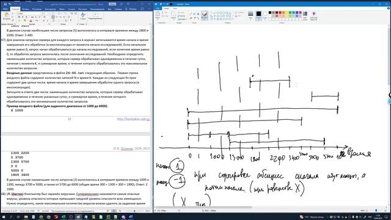391x220 pixels.
Task: Click the taskbar search icon
Action: click(11, 217)
